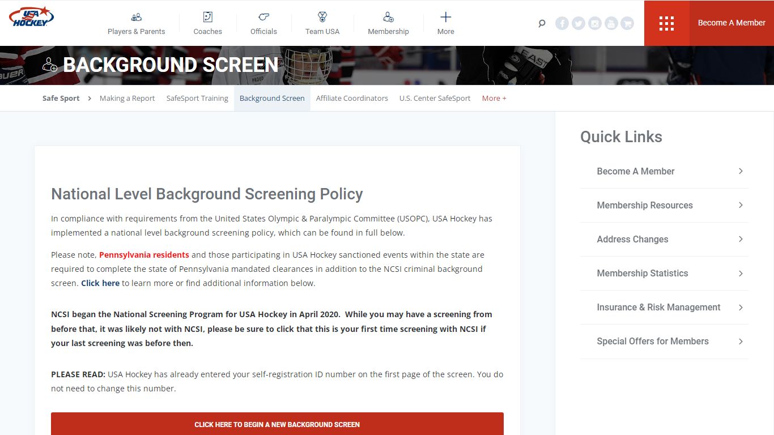Screen dimensions: 774x435
Task: Visit USA Hockey's Instagram page
Action: [x=594, y=23]
